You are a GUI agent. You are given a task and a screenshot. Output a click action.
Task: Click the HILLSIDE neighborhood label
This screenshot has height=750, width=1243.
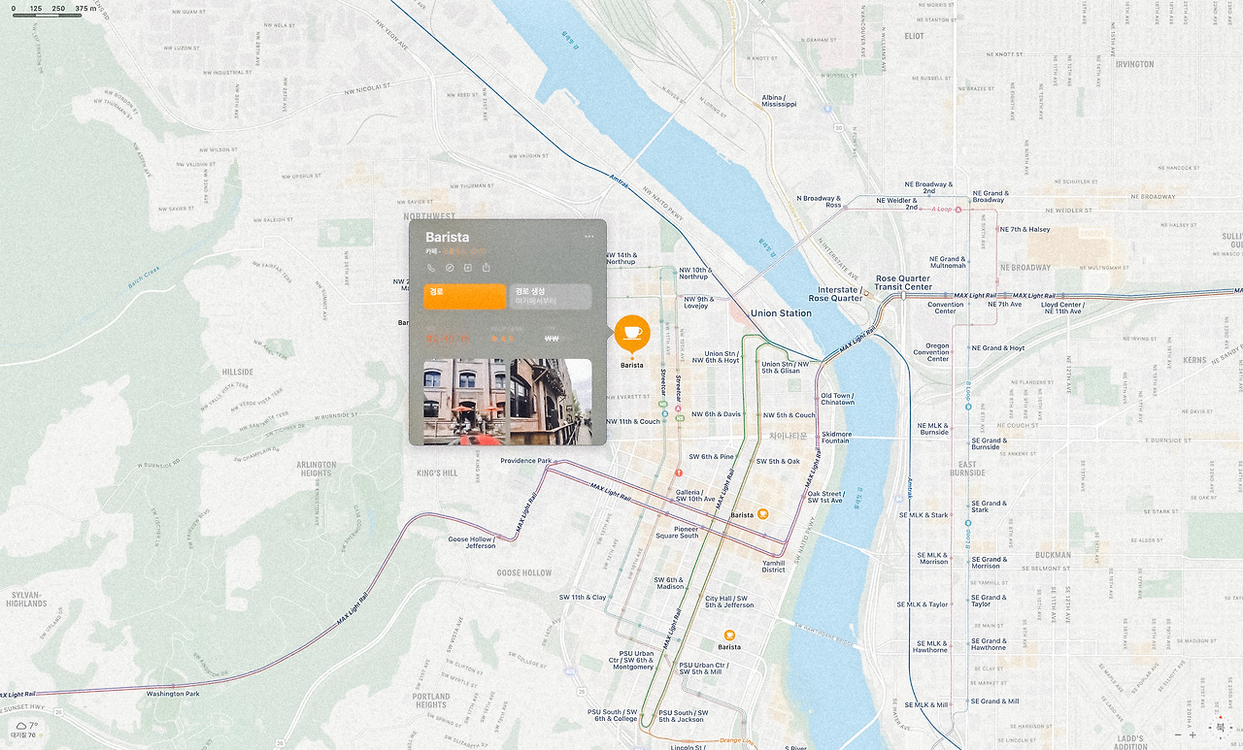[238, 372]
